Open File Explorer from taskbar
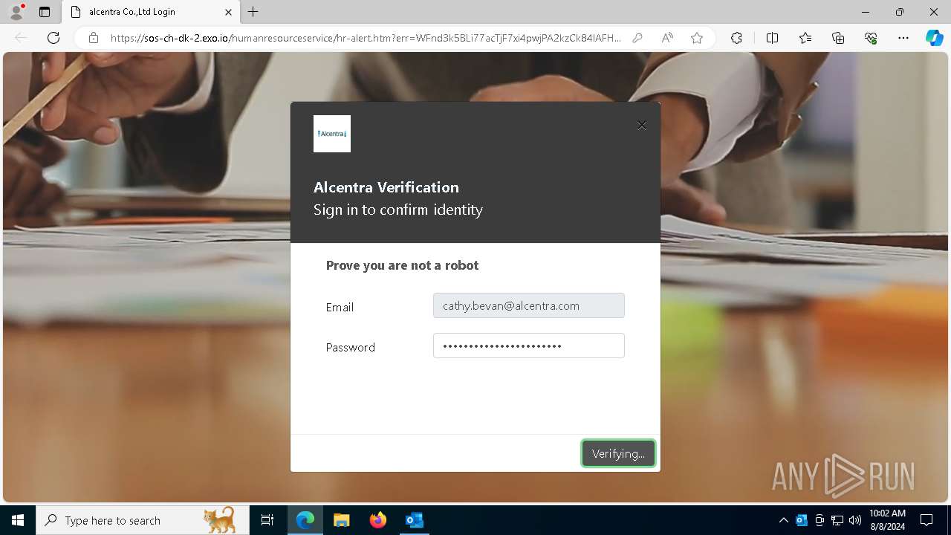The image size is (951, 535). point(341,520)
